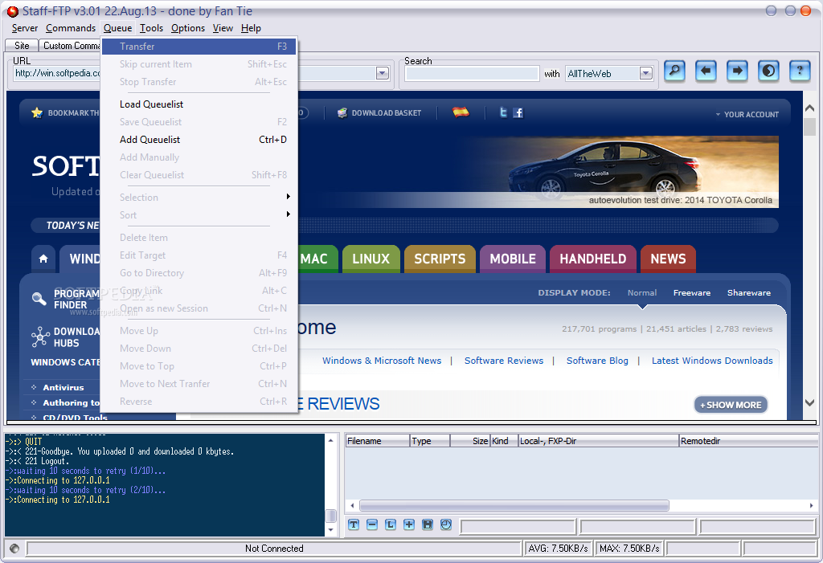This screenshot has height=563, width=823.
Task: Open the Tools menu
Action: point(151,28)
